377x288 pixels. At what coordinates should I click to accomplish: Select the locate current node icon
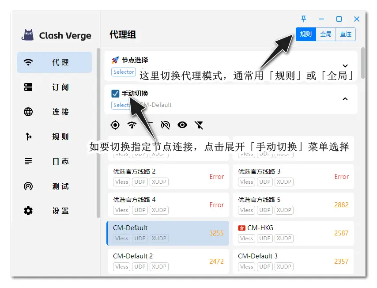pos(115,125)
